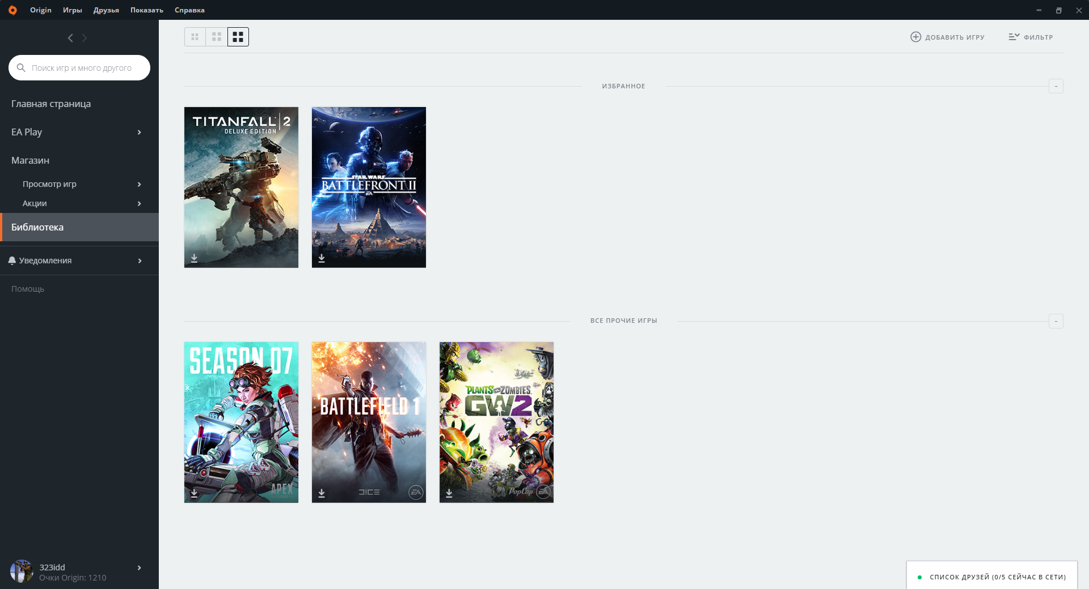Collapse the Все прочие игры section

1056,321
